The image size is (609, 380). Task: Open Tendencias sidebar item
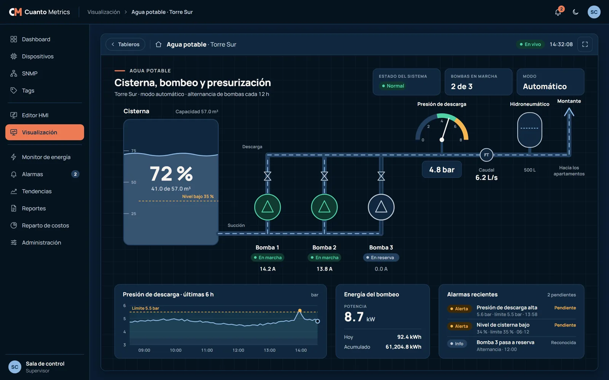pyautogui.click(x=45, y=191)
